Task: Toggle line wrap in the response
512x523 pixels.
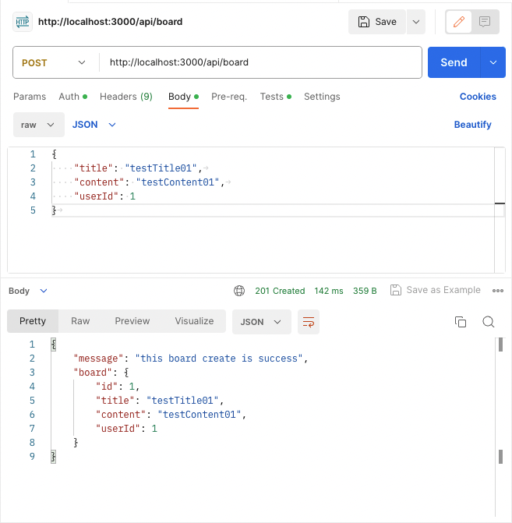Action: point(308,322)
